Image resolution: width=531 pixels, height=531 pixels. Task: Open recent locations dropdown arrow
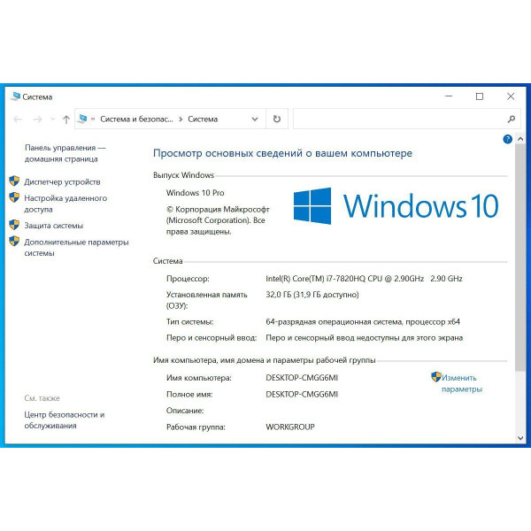coord(52,119)
